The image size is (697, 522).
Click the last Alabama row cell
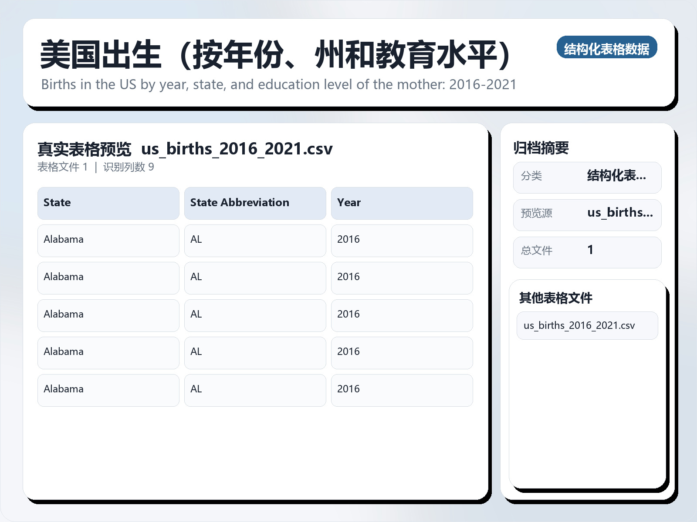pyautogui.click(x=108, y=389)
